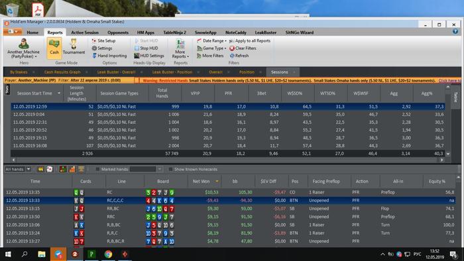This screenshot has height=261, width=464.
Task: Select session row 11.05.2019 16:08
Action: [x=228, y=146]
